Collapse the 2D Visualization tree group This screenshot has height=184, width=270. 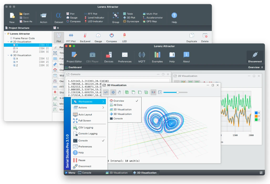(8, 42)
